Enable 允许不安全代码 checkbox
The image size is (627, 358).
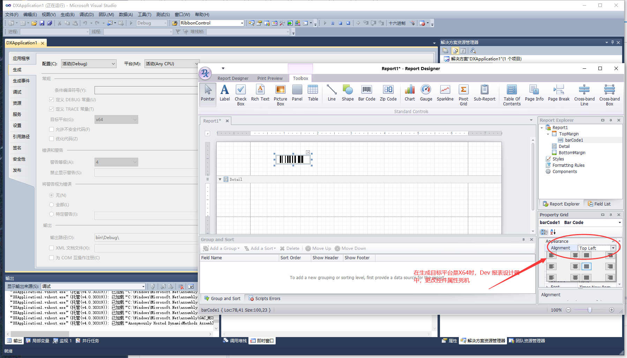tap(52, 129)
